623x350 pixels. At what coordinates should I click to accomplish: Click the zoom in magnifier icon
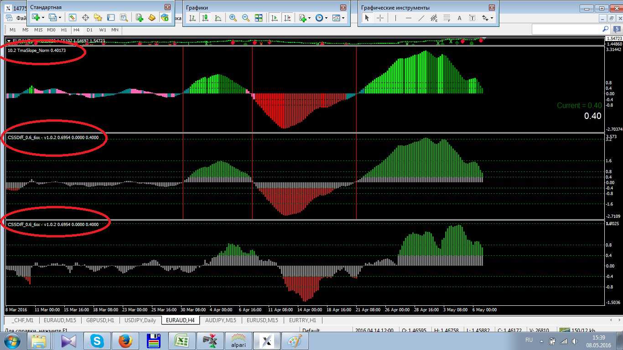click(233, 18)
